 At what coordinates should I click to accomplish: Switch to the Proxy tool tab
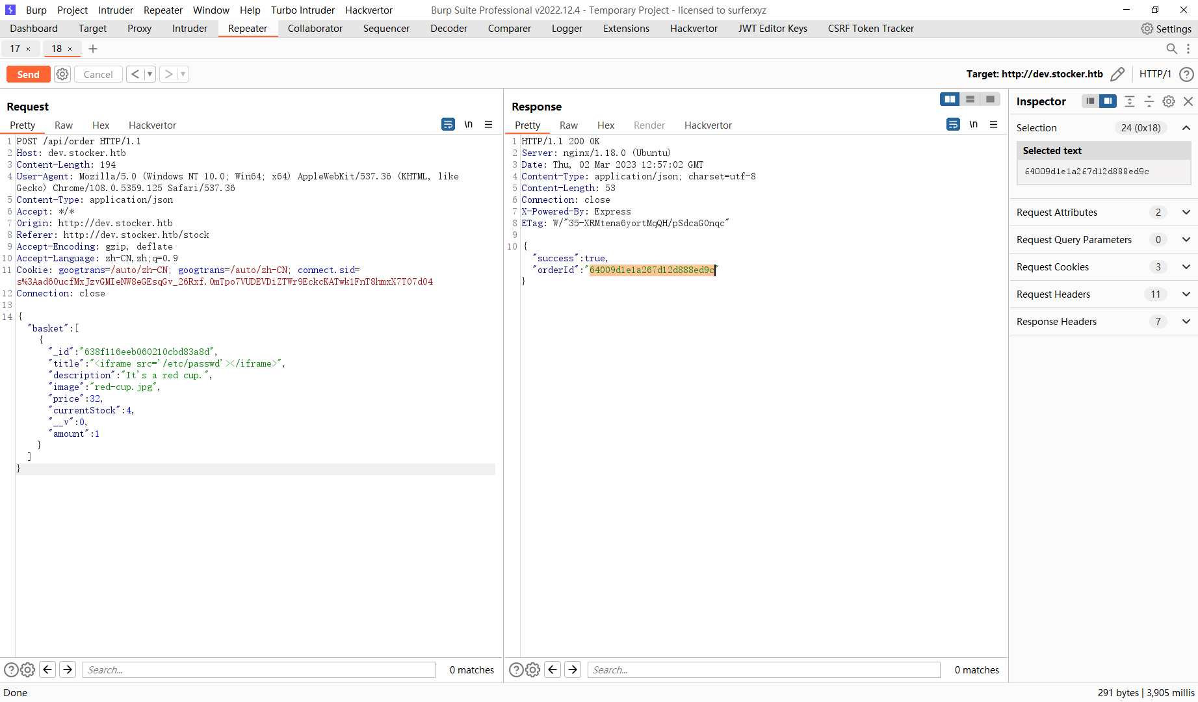pos(139,29)
